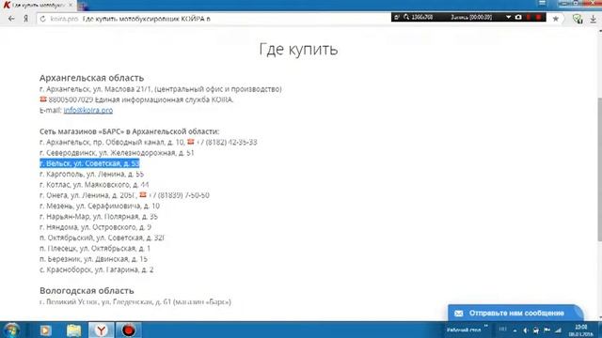
Task: Select phone icon on Онега address line
Action: click(x=143, y=194)
